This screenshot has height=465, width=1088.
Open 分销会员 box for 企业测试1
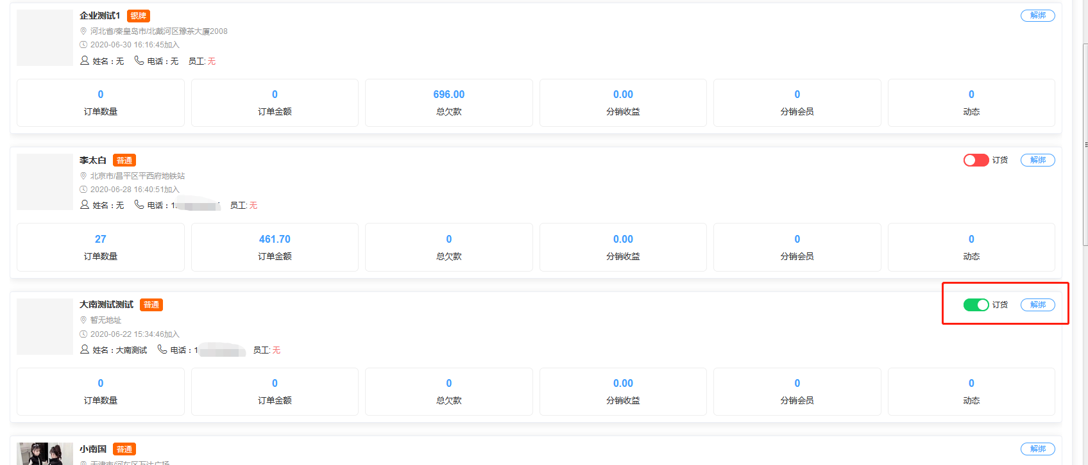797,102
